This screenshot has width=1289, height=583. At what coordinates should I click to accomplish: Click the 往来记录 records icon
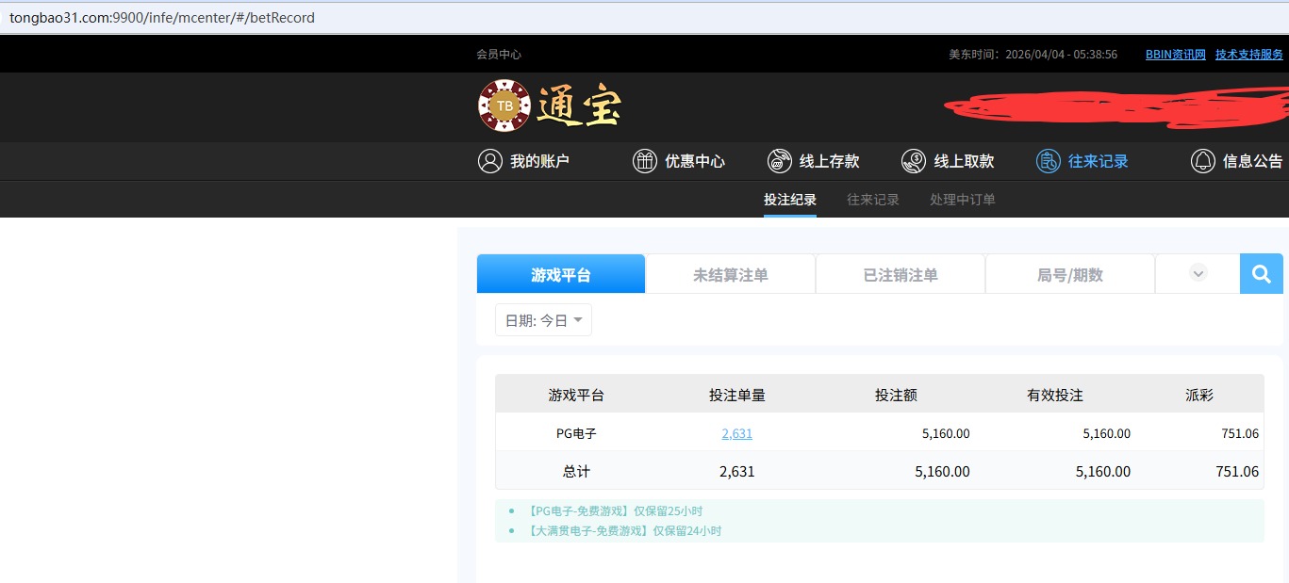pyautogui.click(x=1048, y=161)
